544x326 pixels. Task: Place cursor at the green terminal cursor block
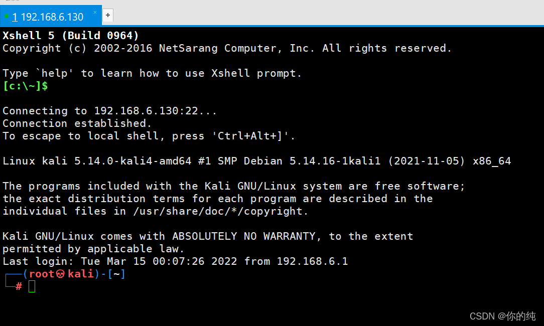[x=32, y=286]
